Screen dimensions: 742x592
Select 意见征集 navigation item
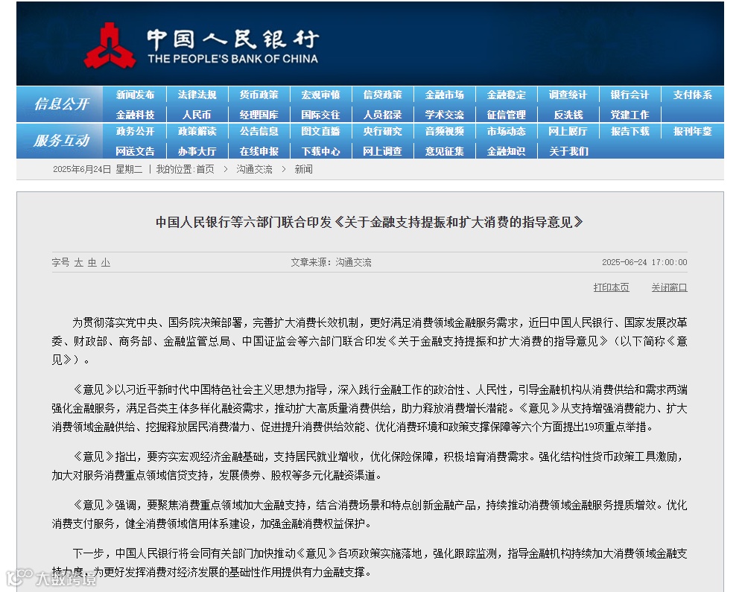pyautogui.click(x=444, y=151)
